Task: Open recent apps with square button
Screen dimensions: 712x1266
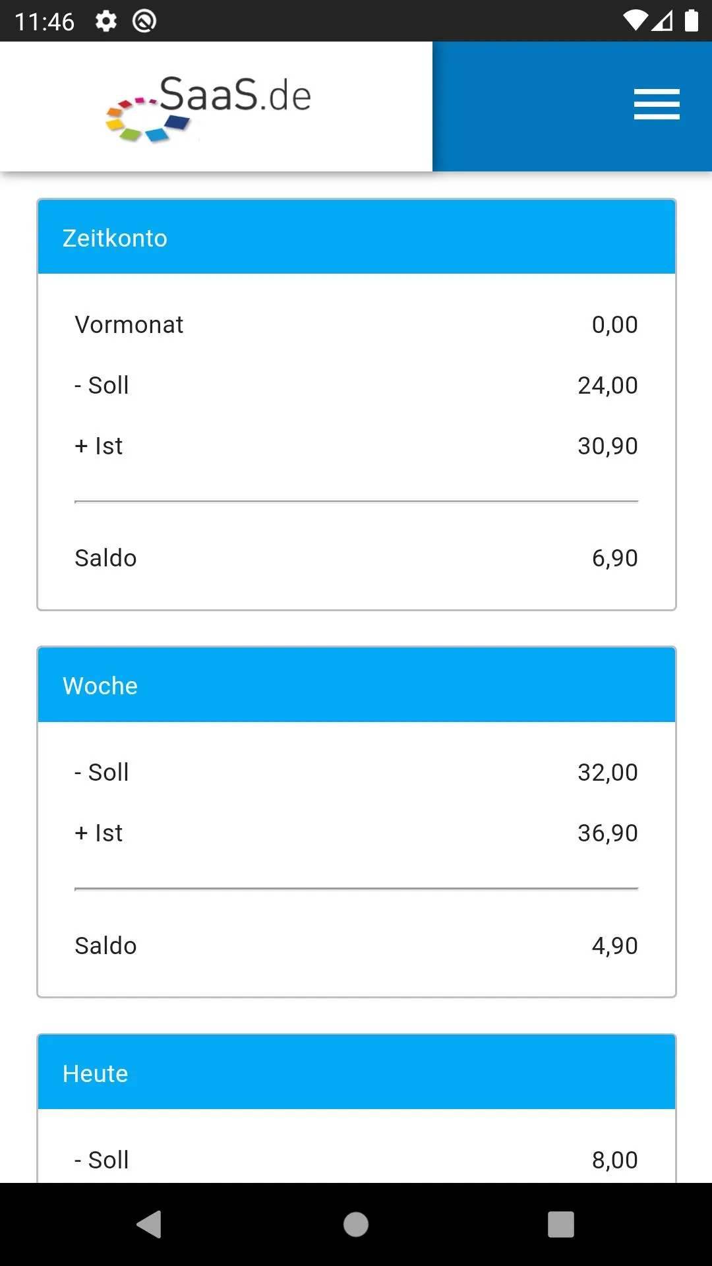Action: (x=561, y=1224)
